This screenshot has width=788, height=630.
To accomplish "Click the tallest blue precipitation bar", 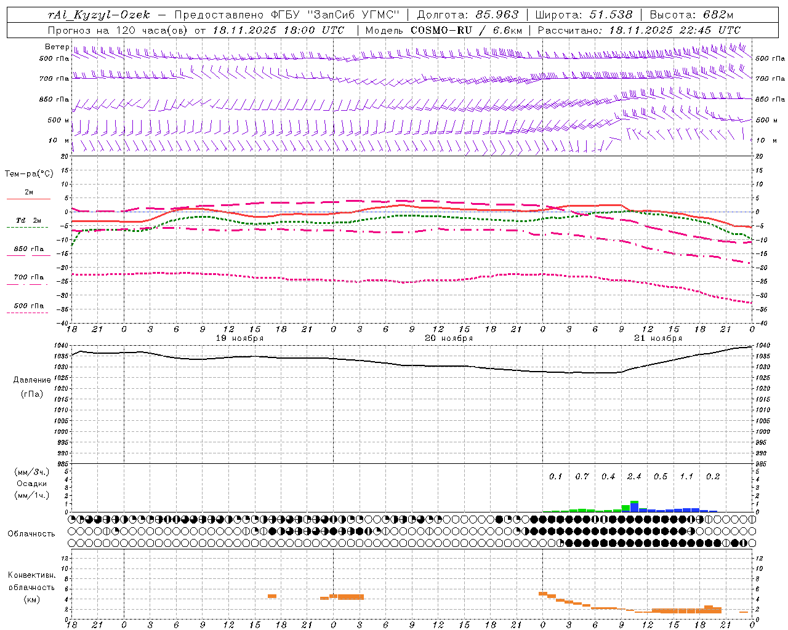I will [x=634, y=508].
